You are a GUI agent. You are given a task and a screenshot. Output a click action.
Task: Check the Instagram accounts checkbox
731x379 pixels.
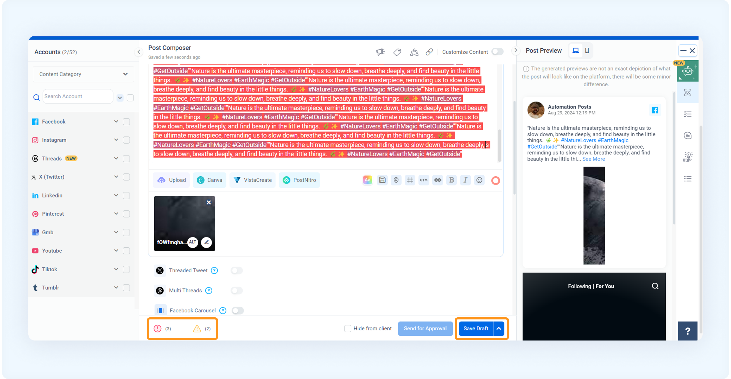[126, 140]
